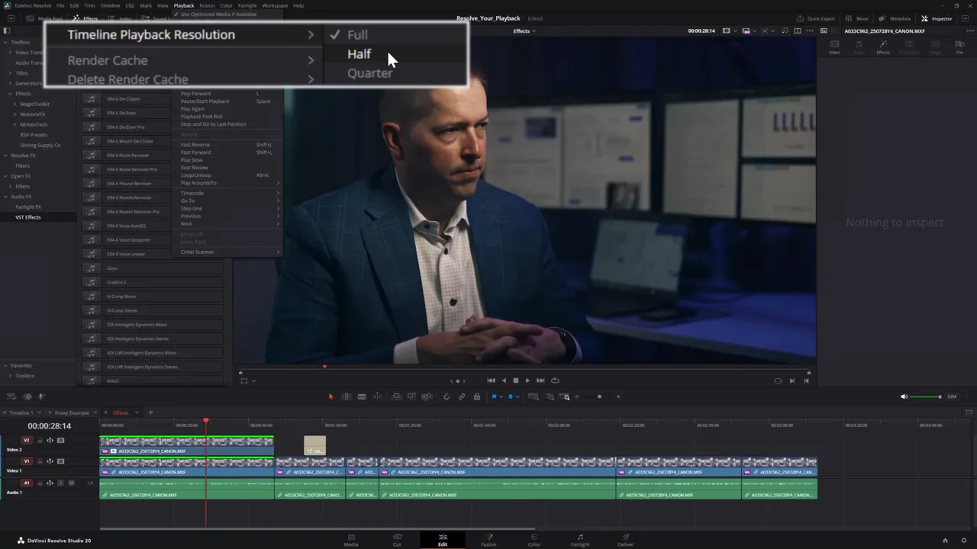This screenshot has height=549, width=977.
Task: Switch to the Color page
Action: (x=534, y=540)
